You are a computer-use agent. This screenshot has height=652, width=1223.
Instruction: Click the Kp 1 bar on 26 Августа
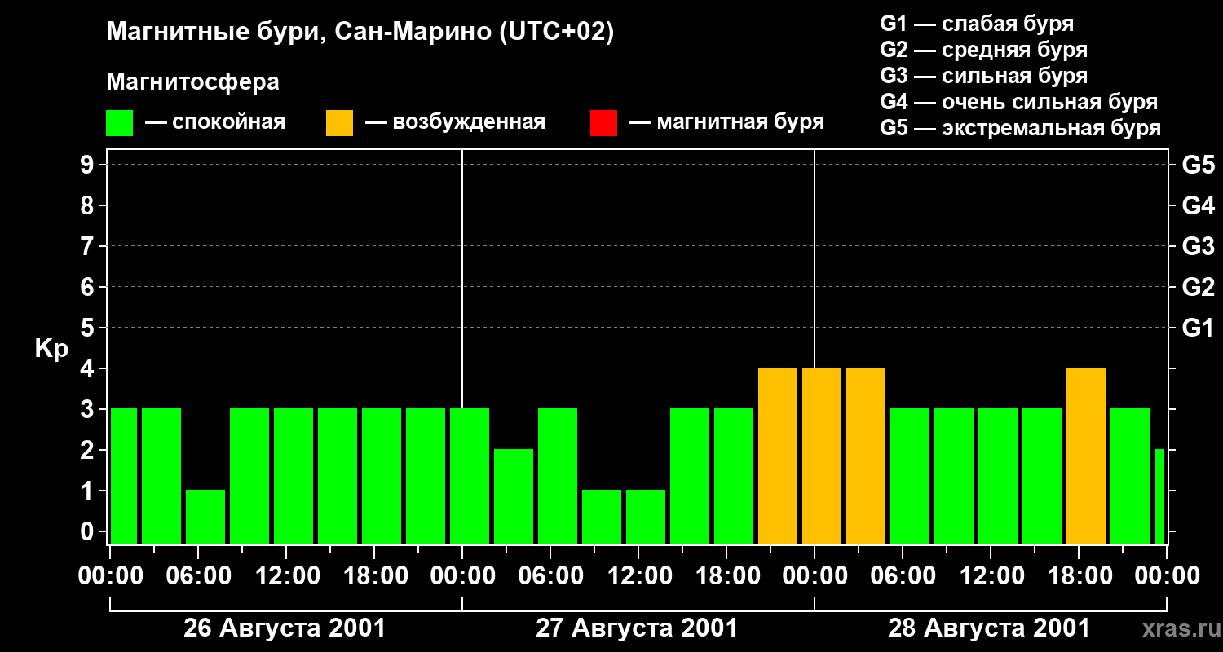205,517
